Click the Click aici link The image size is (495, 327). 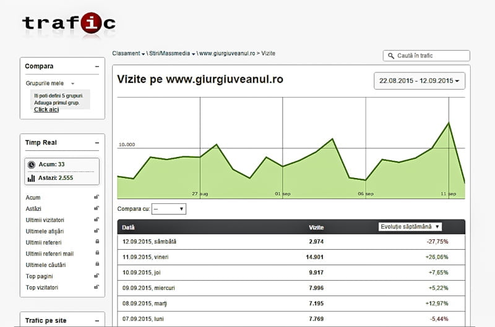pyautogui.click(x=46, y=109)
